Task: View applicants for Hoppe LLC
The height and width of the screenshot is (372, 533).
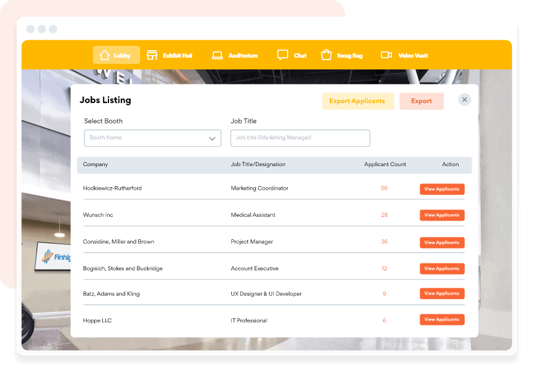Action: tap(441, 319)
